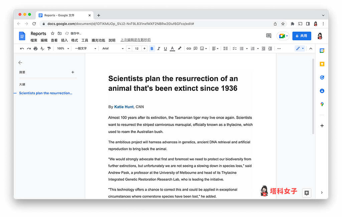Jump to the 'Scientists plan the resurrection…' outline heading
The image size is (342, 217).
(x=45, y=93)
